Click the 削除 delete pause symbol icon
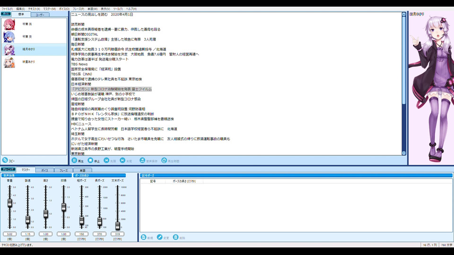 pos(175,237)
